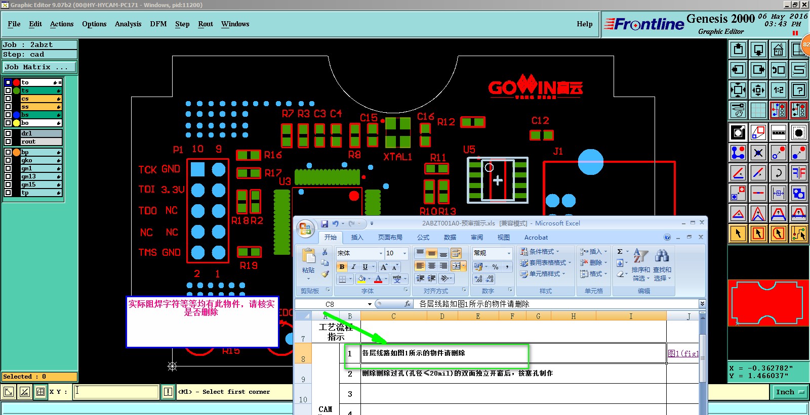Toggle the checkbox for layer gko
The height and width of the screenshot is (415, 810).
8,160
